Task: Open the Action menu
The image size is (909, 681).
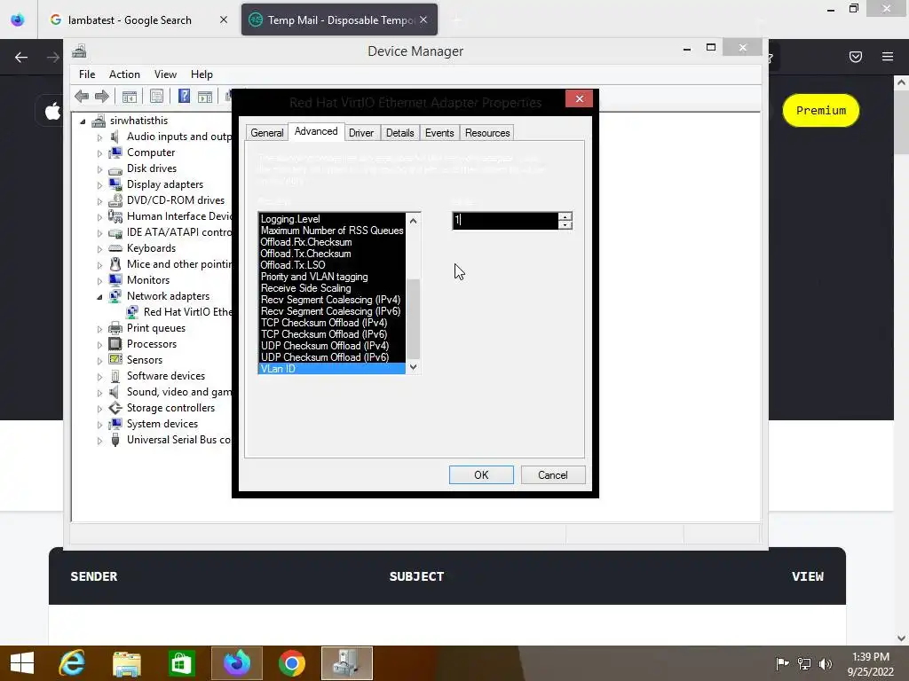Action: (124, 74)
